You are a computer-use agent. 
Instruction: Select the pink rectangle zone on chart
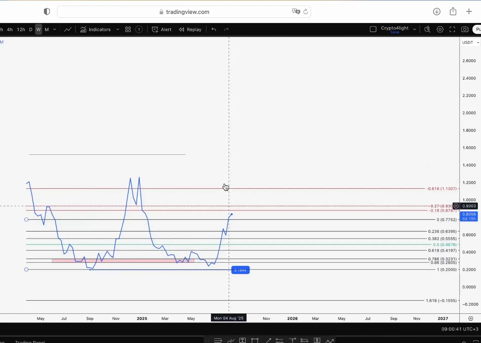point(123,261)
